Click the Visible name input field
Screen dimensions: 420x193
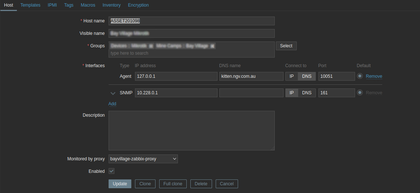191,33
